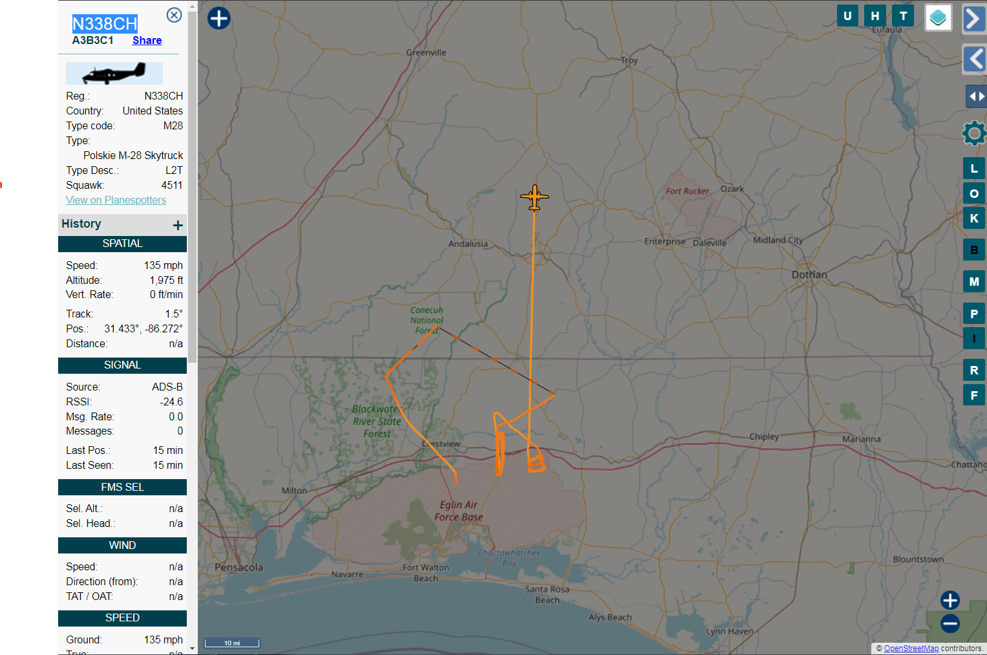The image size is (987, 655).
Task: Click the A3B3C1 hex code
Action: coord(92,40)
